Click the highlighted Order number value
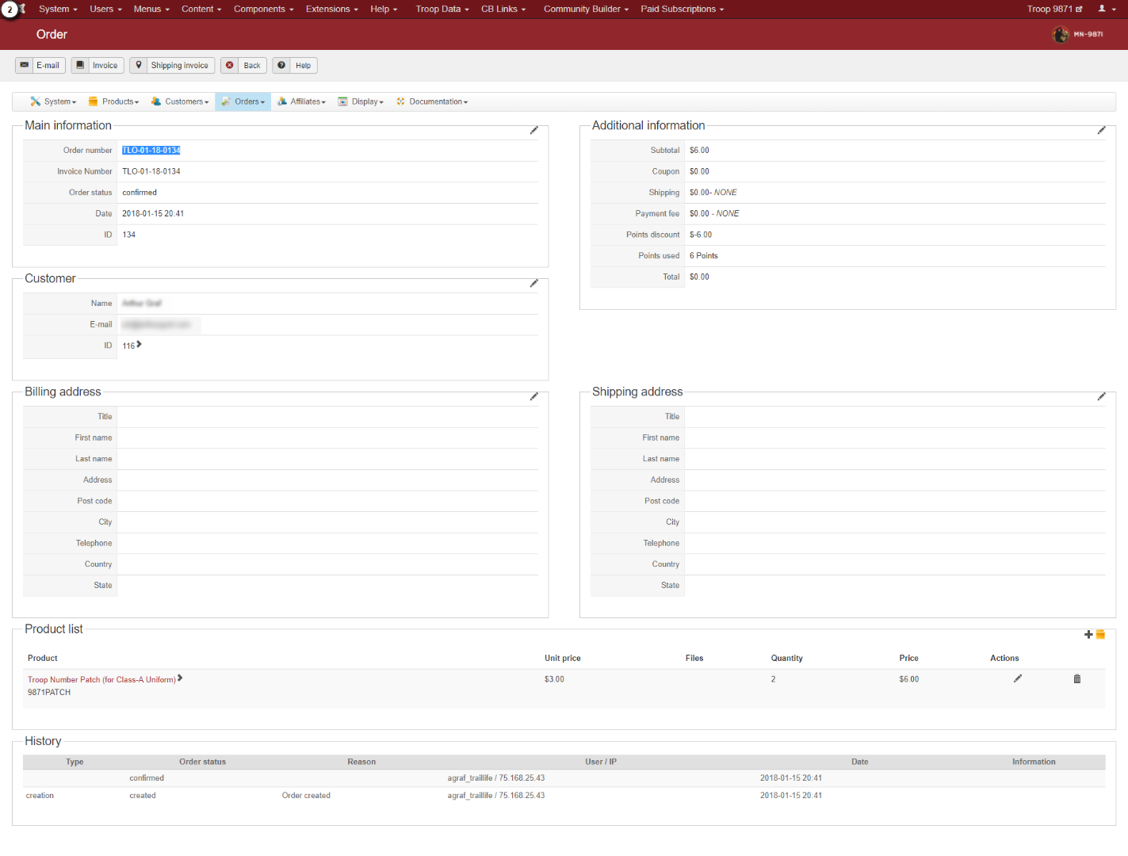Screen dimensions: 1128x856 (151, 151)
